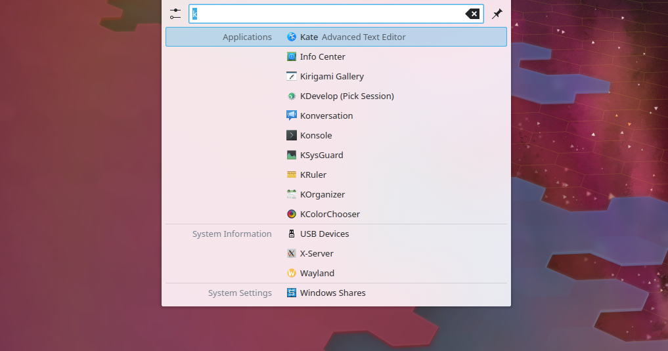Launch KColorChooser from list
This screenshot has width=668, height=351.
(x=336, y=214)
